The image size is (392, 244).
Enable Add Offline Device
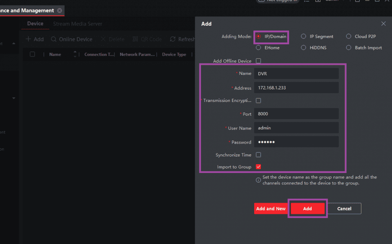pos(259,61)
